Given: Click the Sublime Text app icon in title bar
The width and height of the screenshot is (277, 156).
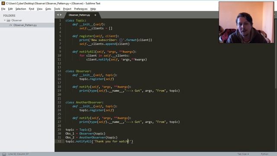Looking at the screenshot, I should (x=3, y=3).
